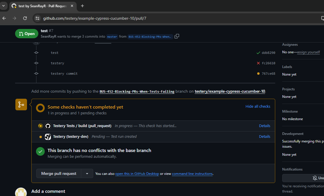This screenshot has height=196, width=324.
Task: Open the Labels sidebar section
Action: click(287, 67)
